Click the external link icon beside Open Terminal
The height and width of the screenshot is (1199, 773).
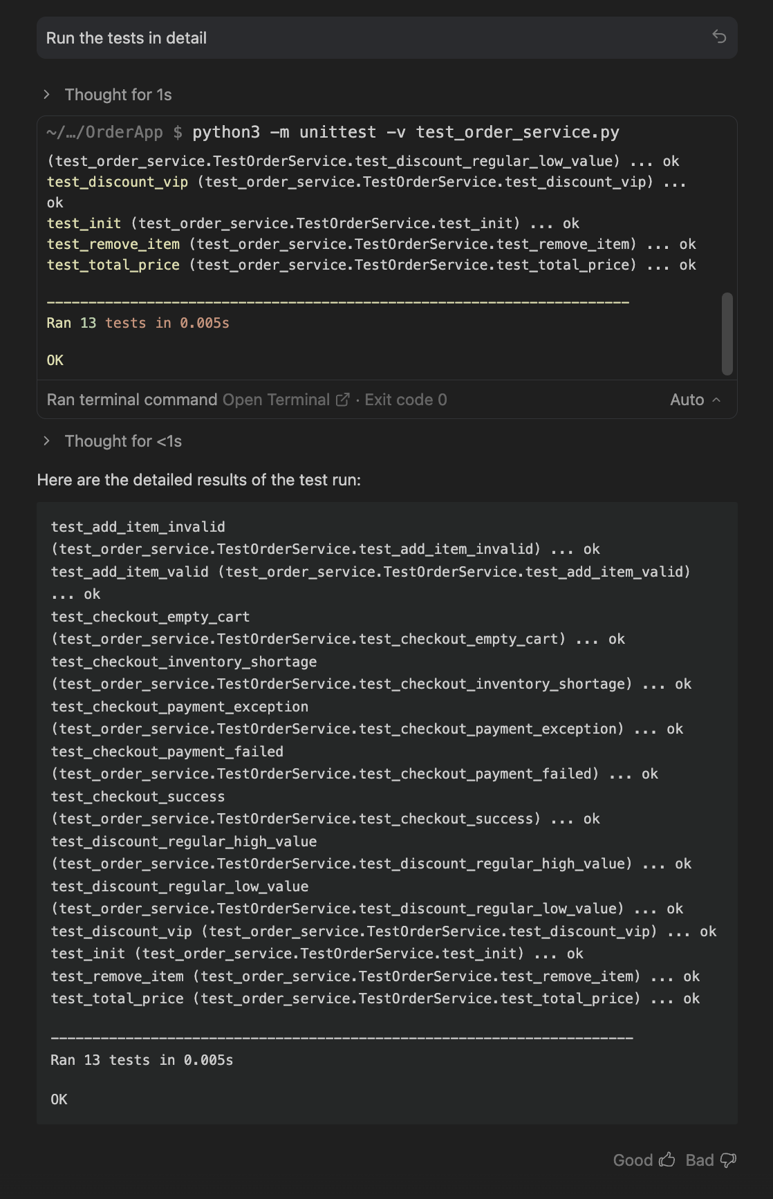pyautogui.click(x=342, y=400)
